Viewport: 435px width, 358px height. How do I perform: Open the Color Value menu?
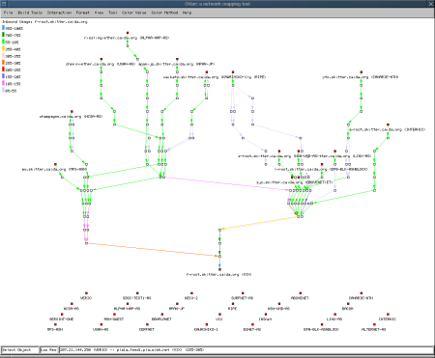coord(134,13)
